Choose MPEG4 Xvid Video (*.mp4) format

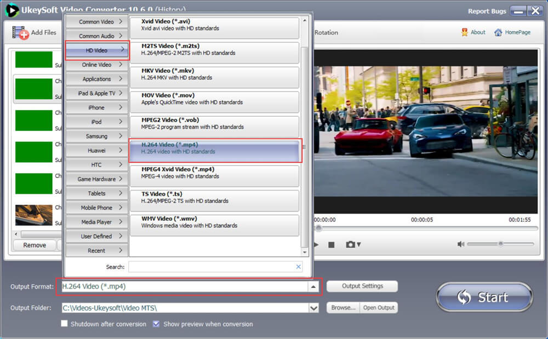pyautogui.click(x=215, y=176)
